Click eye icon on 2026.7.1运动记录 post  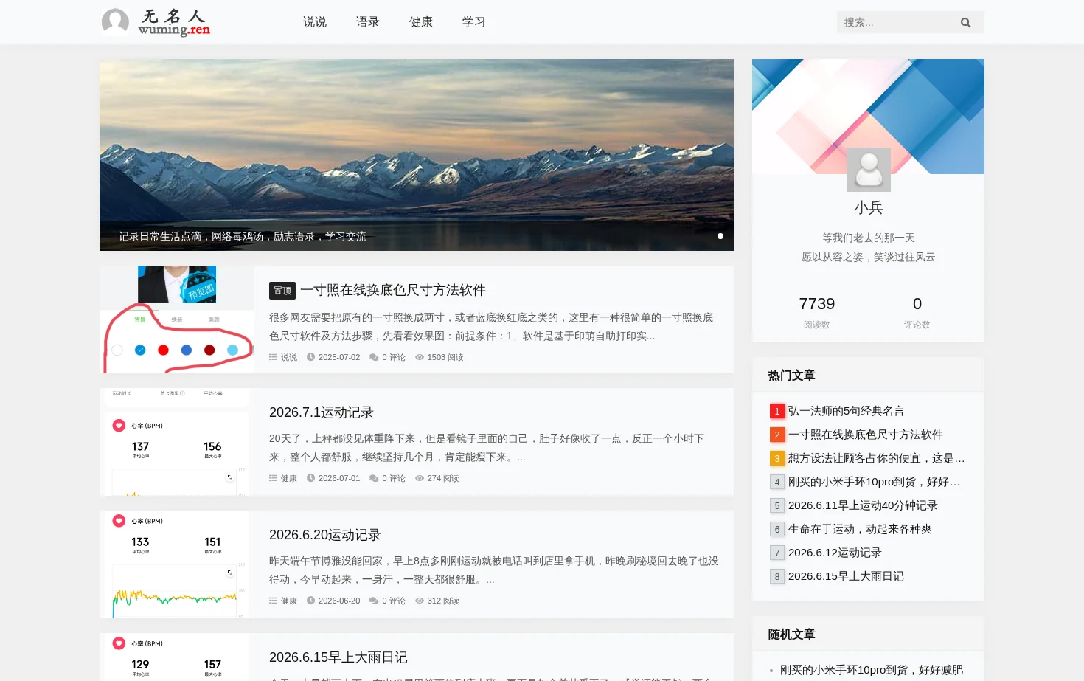pyautogui.click(x=420, y=478)
